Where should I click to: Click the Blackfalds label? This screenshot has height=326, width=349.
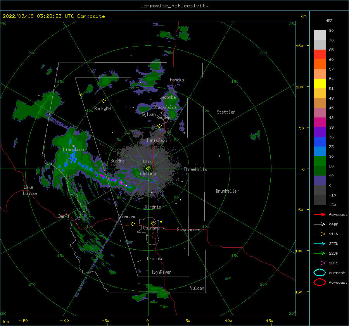tap(165, 107)
